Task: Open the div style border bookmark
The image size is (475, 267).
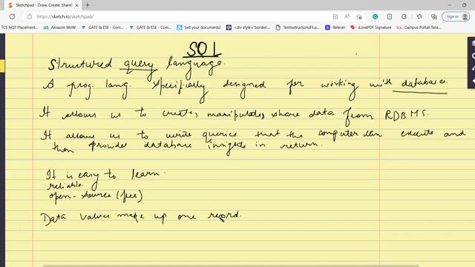Action: pyautogui.click(x=248, y=27)
